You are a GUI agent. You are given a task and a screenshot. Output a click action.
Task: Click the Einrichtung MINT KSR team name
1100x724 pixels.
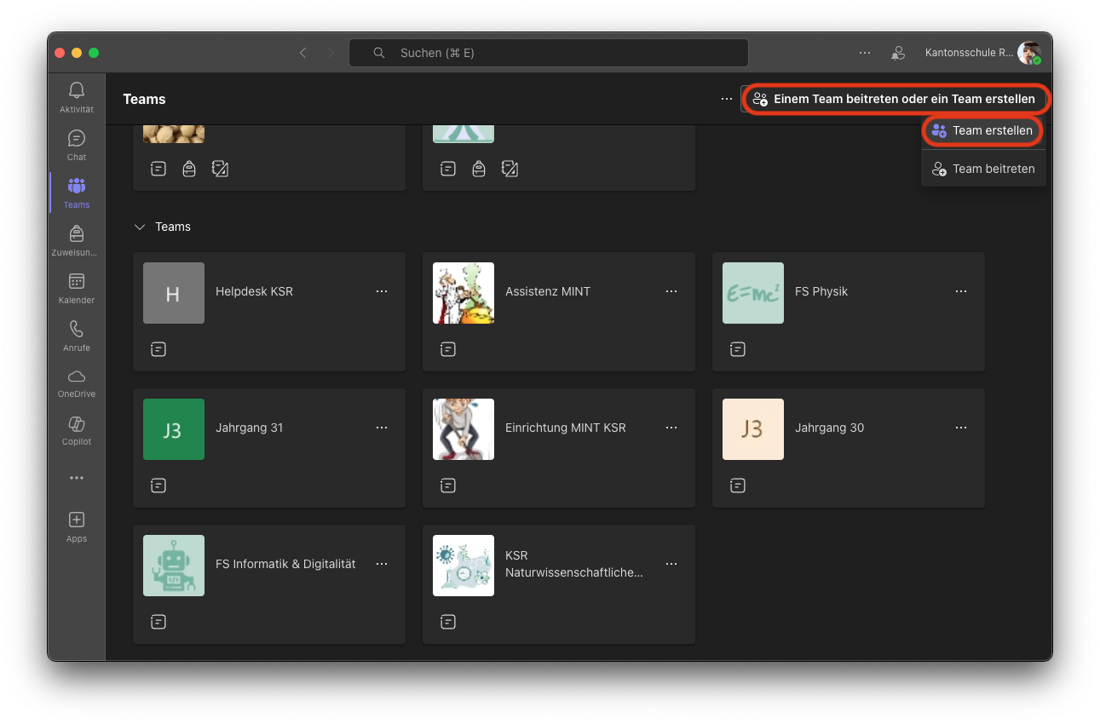[566, 428]
